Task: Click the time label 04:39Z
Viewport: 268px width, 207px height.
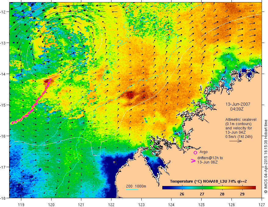Action: 237,109
